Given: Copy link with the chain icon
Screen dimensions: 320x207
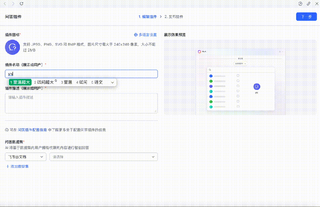Looking at the screenshot, I should coord(308,4).
